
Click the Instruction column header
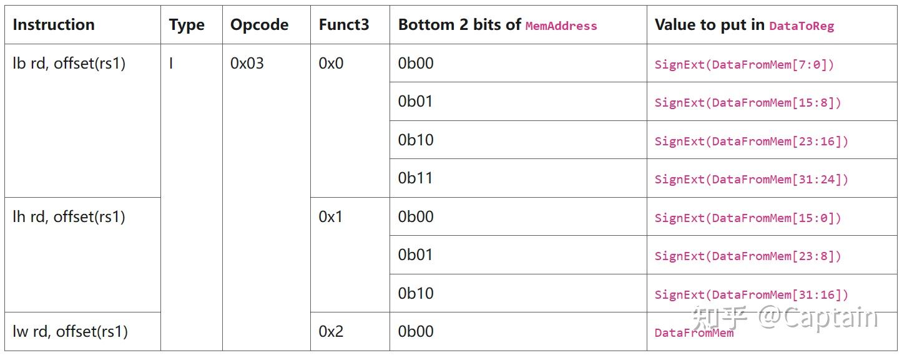54,25
